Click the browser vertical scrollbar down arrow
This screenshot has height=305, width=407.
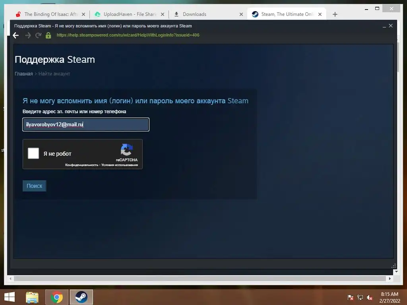click(x=396, y=272)
